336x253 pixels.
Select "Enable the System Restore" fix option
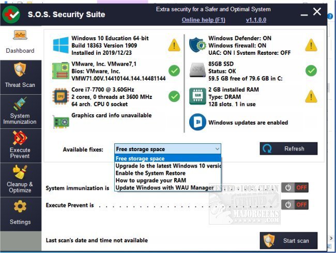click(150, 173)
